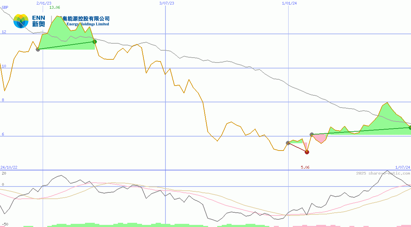Click the 13.06 high price label
This screenshot has width=411, height=227.
pos(55,7)
